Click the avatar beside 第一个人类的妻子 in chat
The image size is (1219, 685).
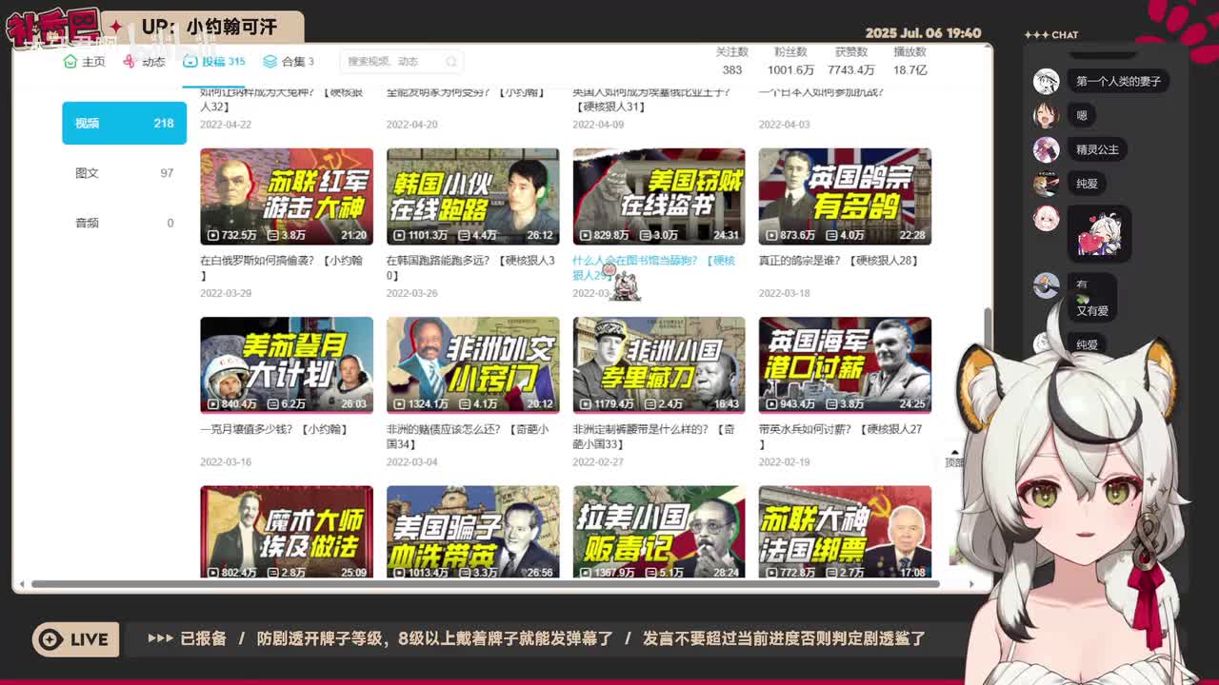tap(1047, 81)
